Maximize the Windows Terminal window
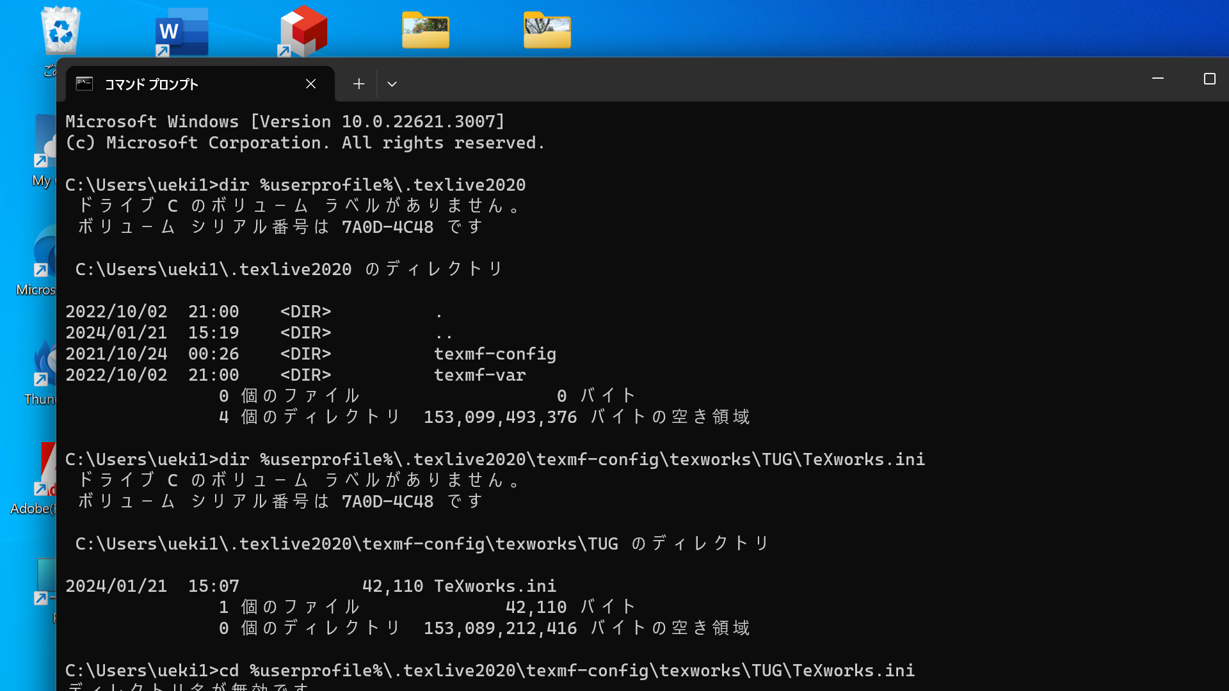The image size is (1229, 691). (x=1210, y=79)
